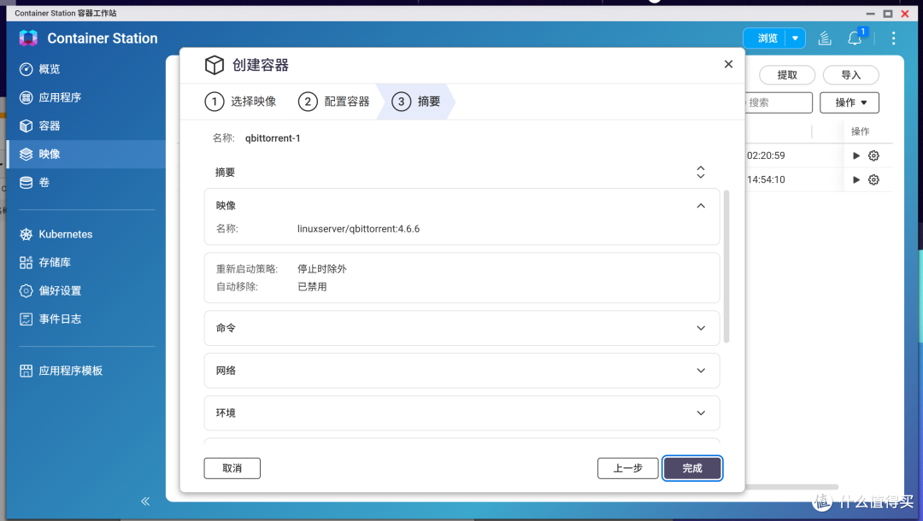Go to the 容器 containers section
The image size is (923, 521).
tap(86, 126)
